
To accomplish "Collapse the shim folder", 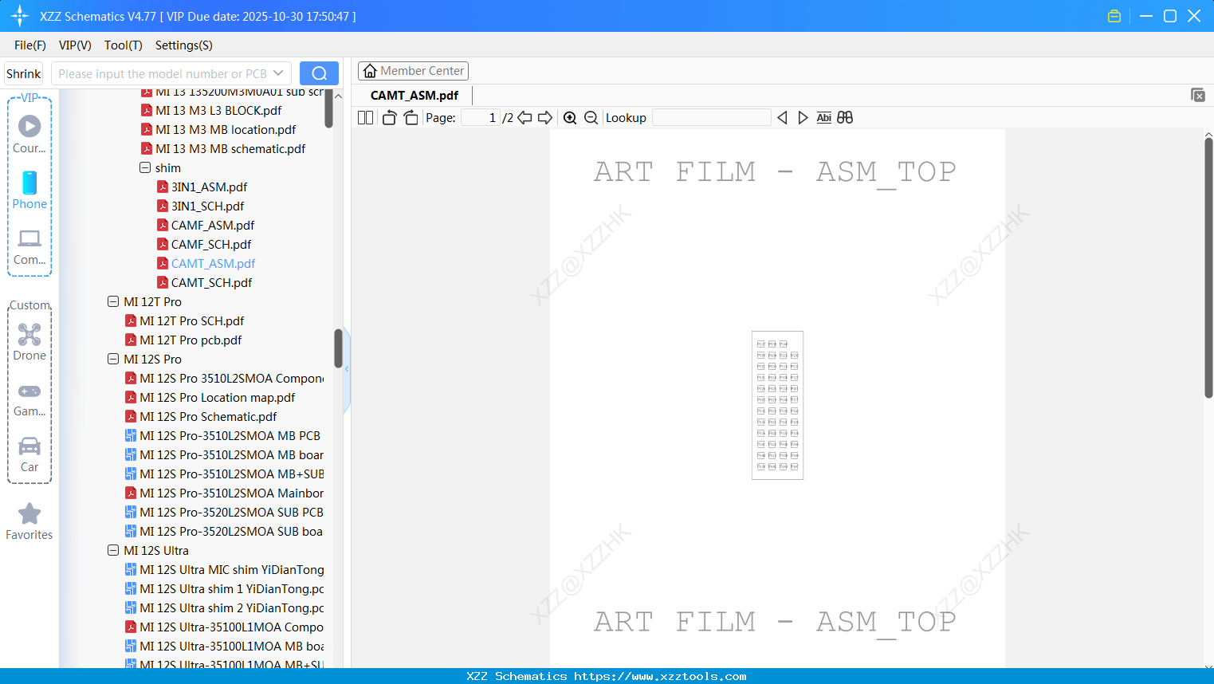I will click(x=144, y=167).
